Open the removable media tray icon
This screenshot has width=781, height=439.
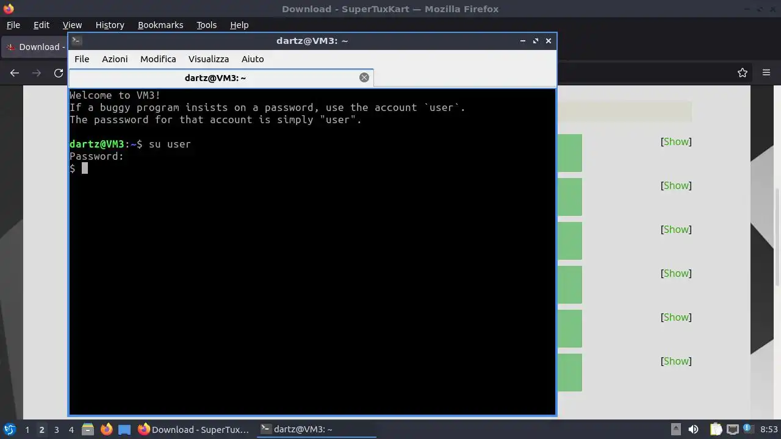coord(675,429)
